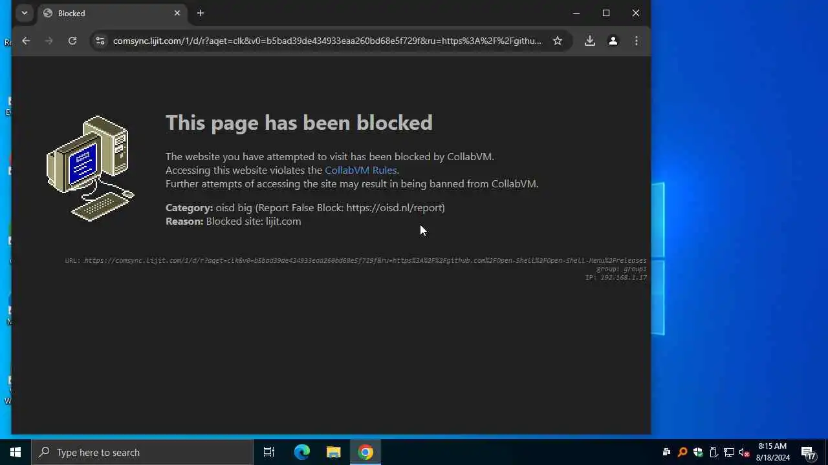Open the orange magnifier tray icon
The width and height of the screenshot is (828, 465).
click(x=682, y=452)
